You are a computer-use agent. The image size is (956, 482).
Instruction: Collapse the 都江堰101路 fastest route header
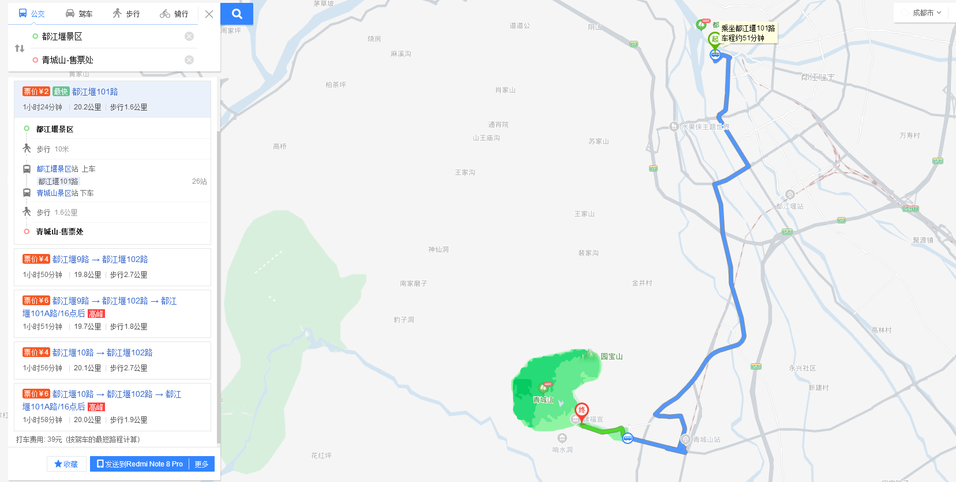click(x=113, y=99)
